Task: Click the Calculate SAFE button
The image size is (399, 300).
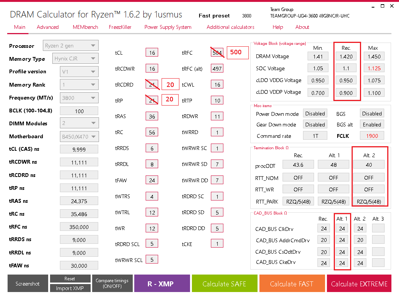Action: [225, 283]
